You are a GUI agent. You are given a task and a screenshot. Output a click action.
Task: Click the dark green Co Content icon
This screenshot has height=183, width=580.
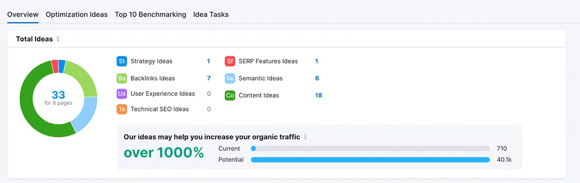[230, 95]
